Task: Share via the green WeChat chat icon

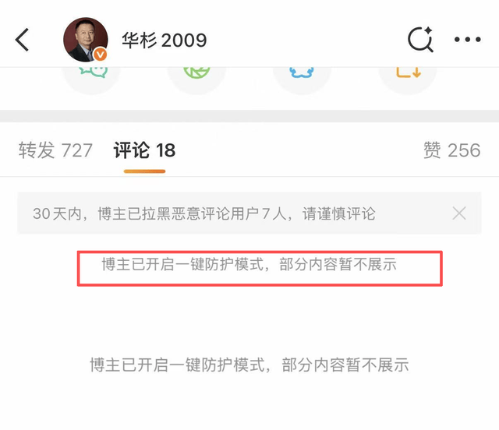Action: pos(92,72)
